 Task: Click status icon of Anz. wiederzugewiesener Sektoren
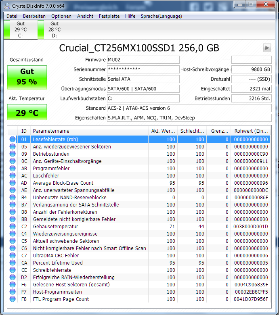click(x=13, y=146)
